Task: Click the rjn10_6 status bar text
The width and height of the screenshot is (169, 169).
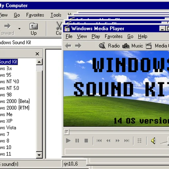Action: [71, 164]
